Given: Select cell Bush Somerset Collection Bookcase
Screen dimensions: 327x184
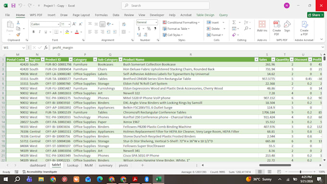Looking at the screenshot, I should pos(190,65).
